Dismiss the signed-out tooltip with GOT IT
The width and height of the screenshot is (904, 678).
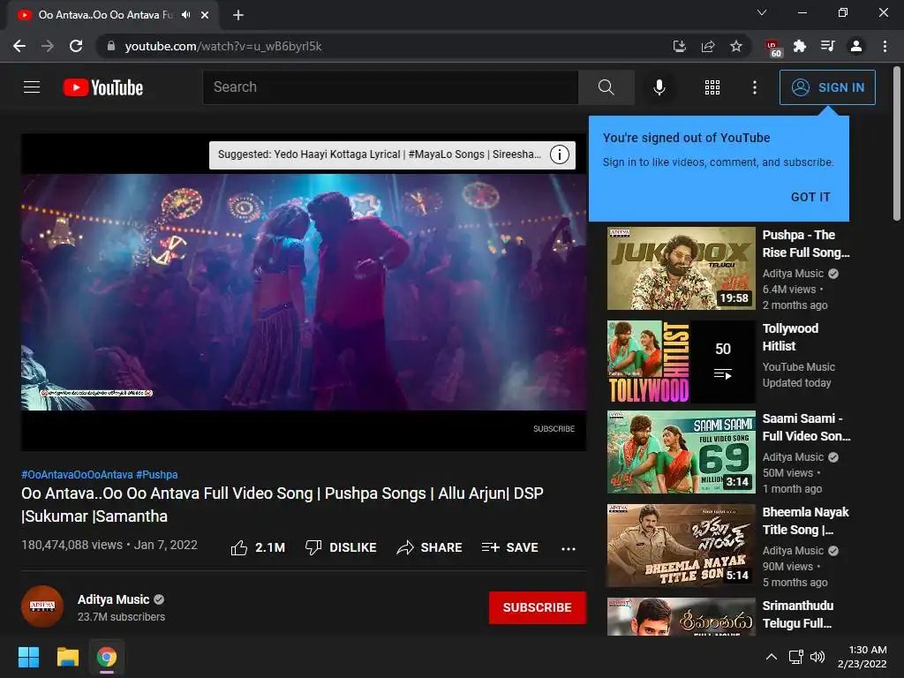click(810, 197)
